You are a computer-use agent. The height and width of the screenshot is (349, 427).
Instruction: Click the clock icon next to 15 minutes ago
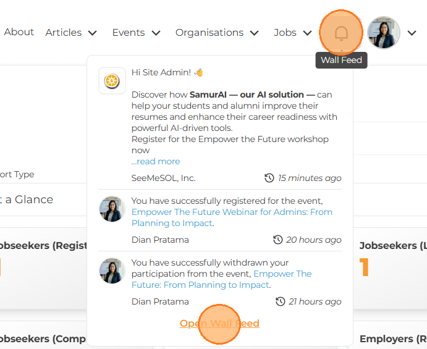coord(269,178)
